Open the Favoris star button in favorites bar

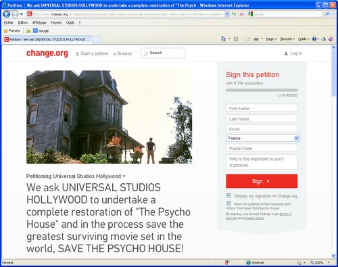tap(11, 30)
